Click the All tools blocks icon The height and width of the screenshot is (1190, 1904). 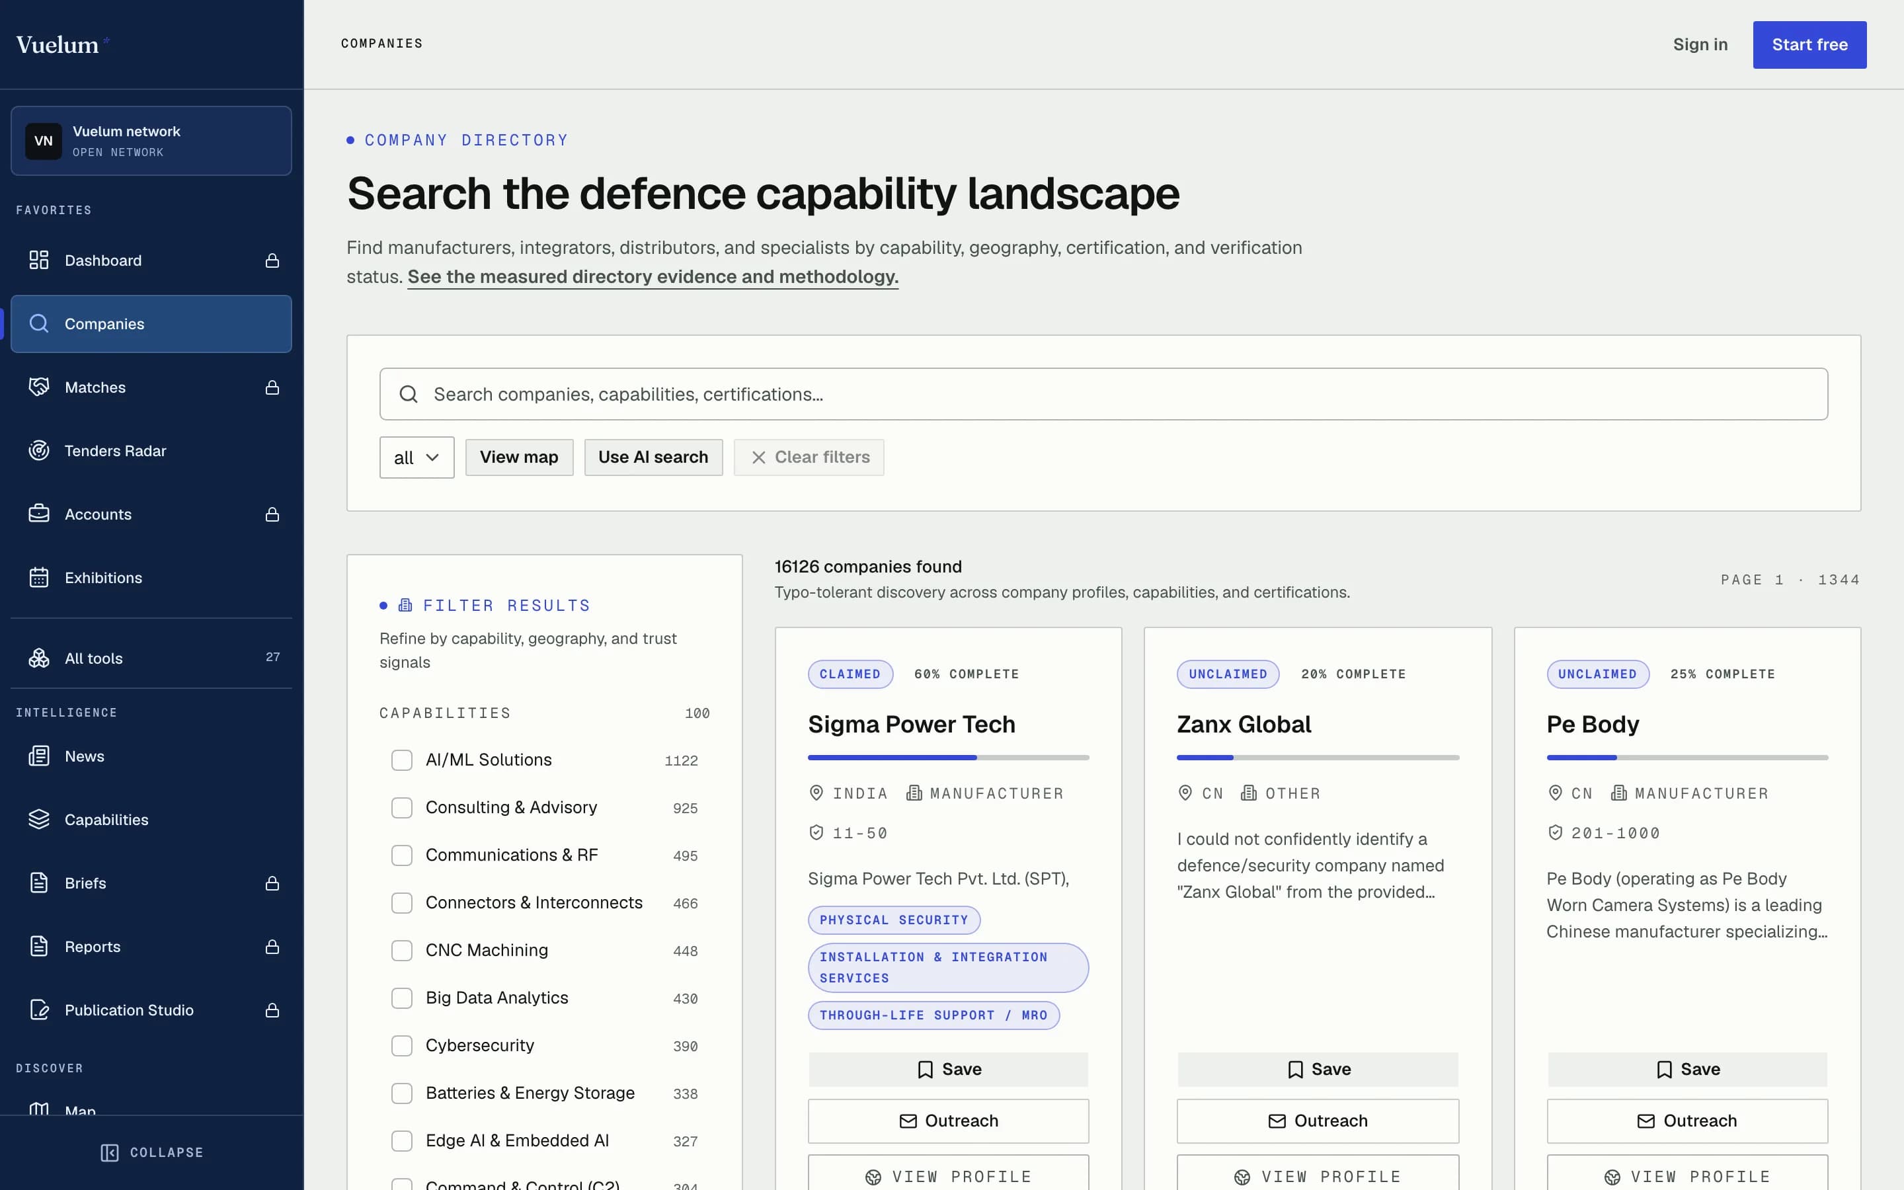click(x=38, y=658)
